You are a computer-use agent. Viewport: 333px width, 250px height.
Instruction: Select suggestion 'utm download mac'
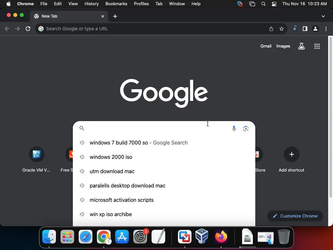tap(164, 171)
